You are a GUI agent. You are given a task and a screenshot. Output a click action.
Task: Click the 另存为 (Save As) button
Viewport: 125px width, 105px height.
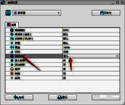[x=106, y=13]
